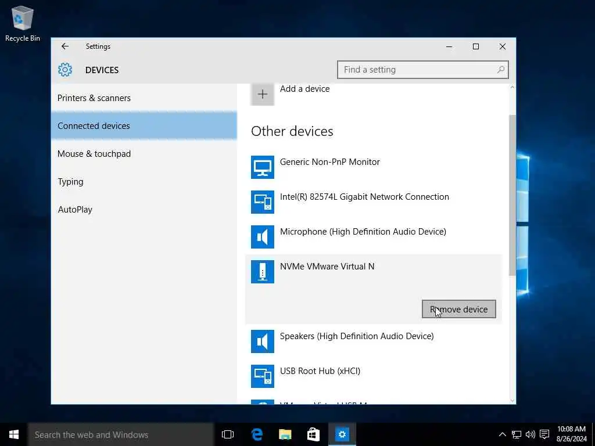Maximize the Settings window

[476, 46]
